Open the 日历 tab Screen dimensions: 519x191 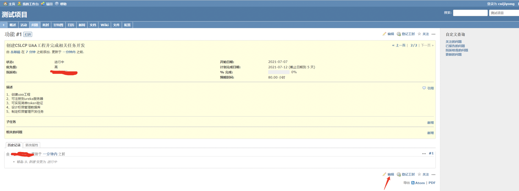(x=71, y=25)
